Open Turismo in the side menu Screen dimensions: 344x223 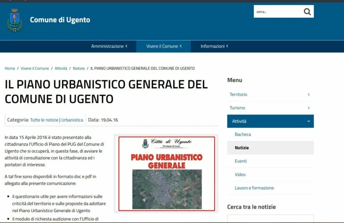(238, 108)
